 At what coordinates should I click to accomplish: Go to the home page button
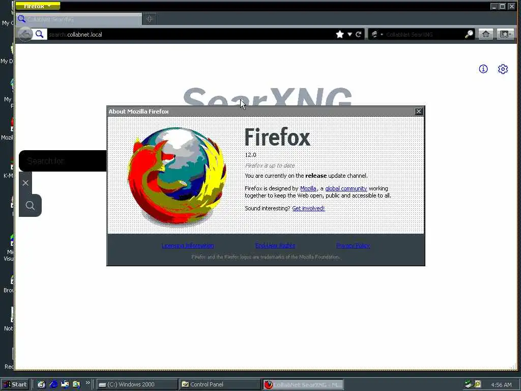tap(485, 34)
